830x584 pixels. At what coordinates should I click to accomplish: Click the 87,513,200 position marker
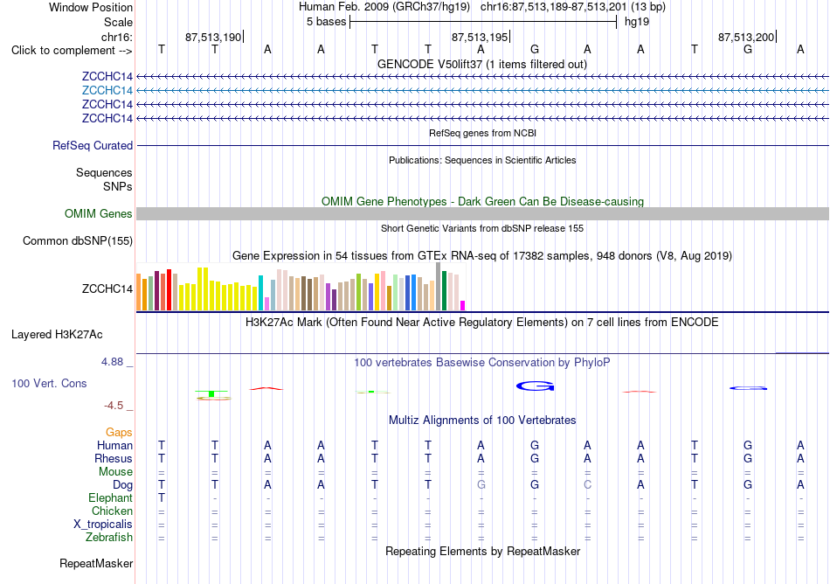click(x=746, y=37)
